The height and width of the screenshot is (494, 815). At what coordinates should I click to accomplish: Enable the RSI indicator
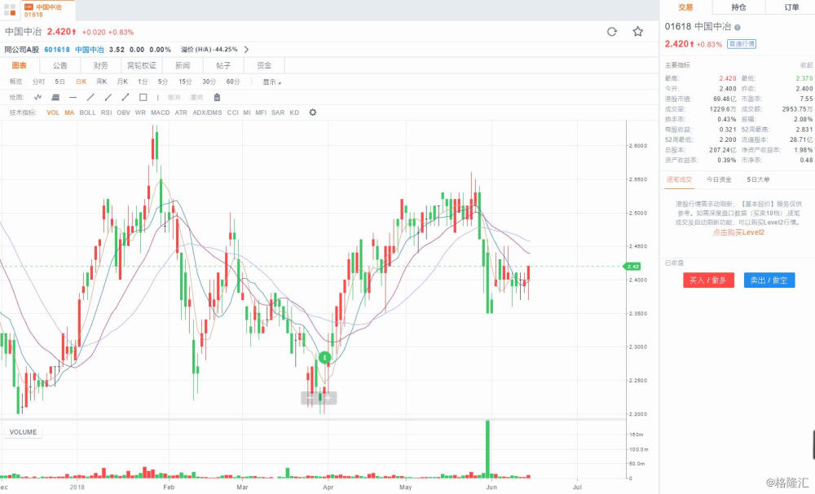click(107, 112)
